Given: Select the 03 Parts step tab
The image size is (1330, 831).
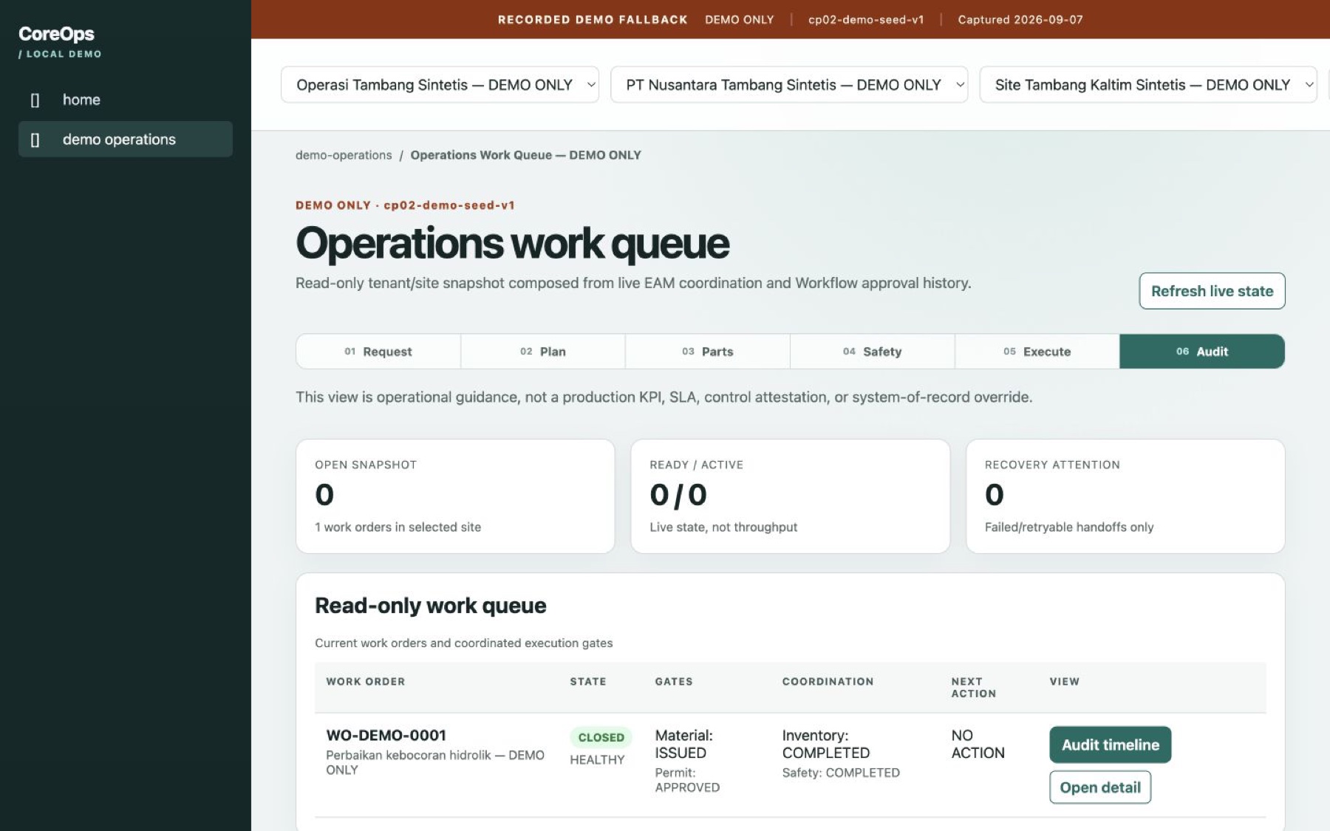Looking at the screenshot, I should coord(708,352).
